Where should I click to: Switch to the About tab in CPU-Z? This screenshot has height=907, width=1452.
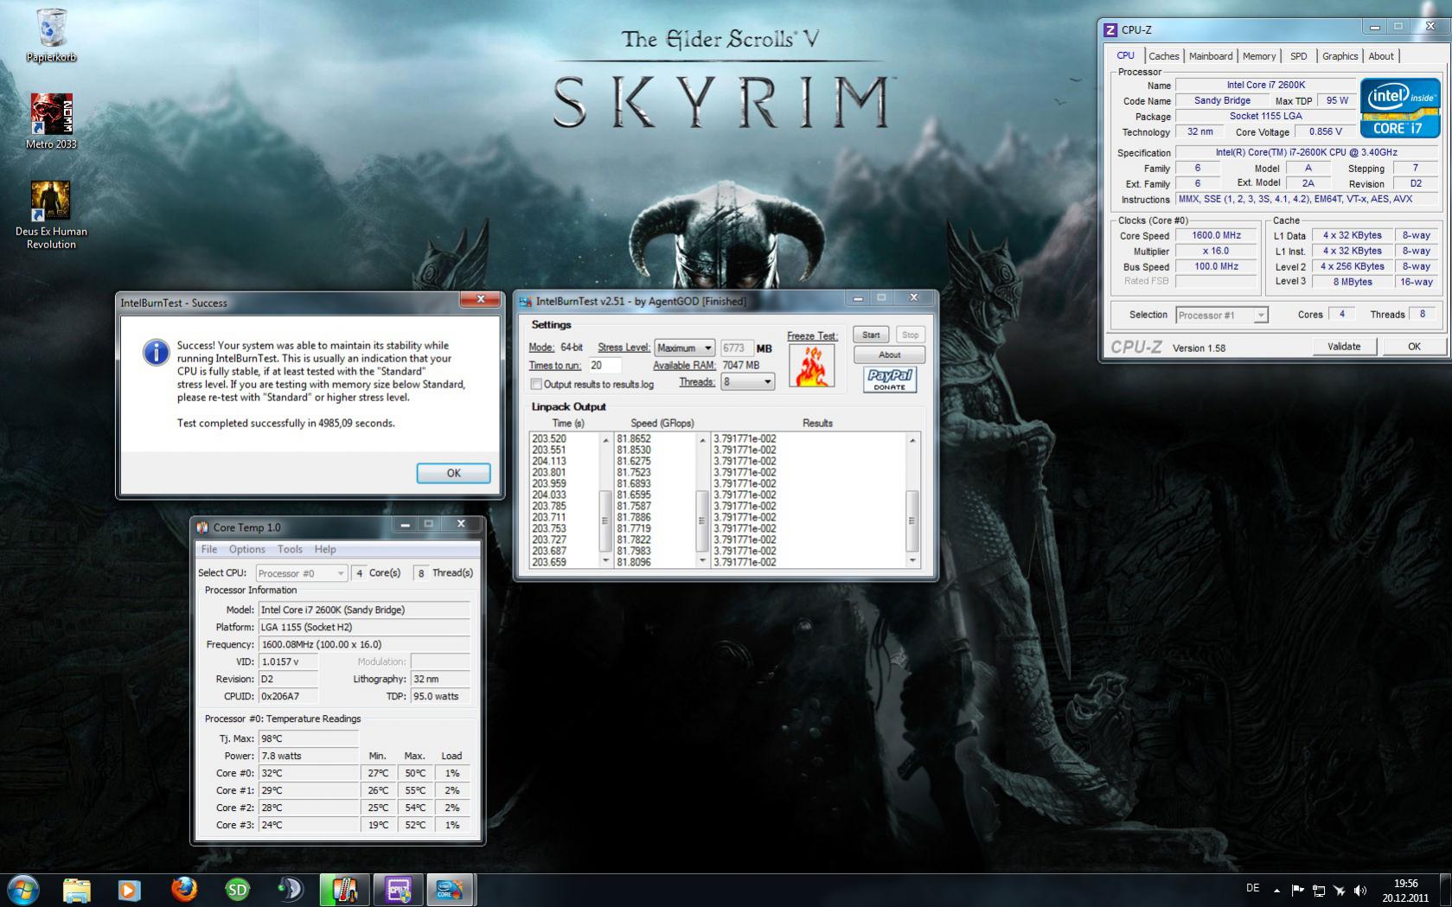click(x=1381, y=56)
